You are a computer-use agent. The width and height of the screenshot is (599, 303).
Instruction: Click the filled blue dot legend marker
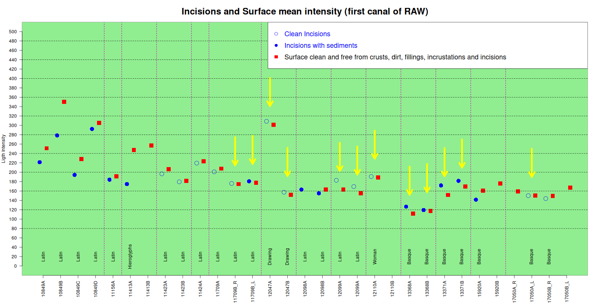pos(276,46)
